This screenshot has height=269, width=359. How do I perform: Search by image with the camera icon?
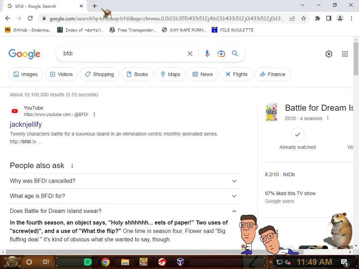[x=221, y=54]
